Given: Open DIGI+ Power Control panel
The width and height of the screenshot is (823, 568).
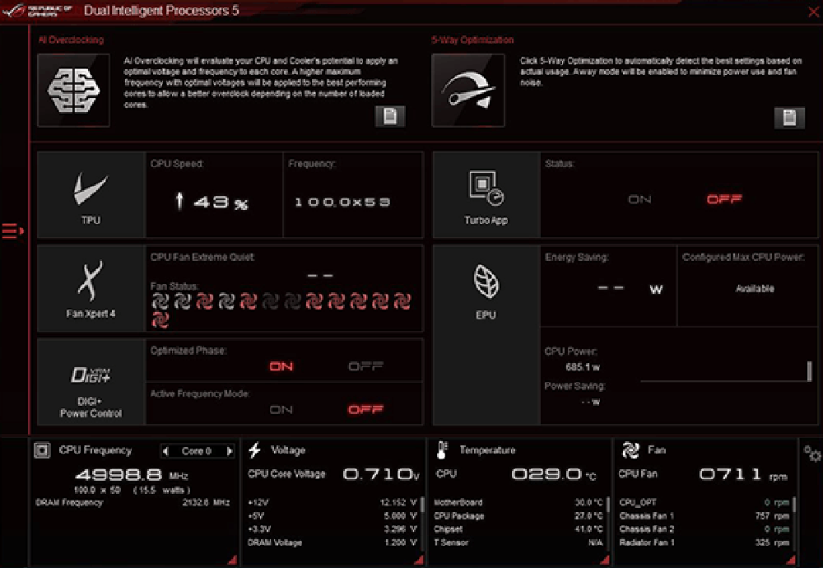Looking at the screenshot, I should click(91, 381).
